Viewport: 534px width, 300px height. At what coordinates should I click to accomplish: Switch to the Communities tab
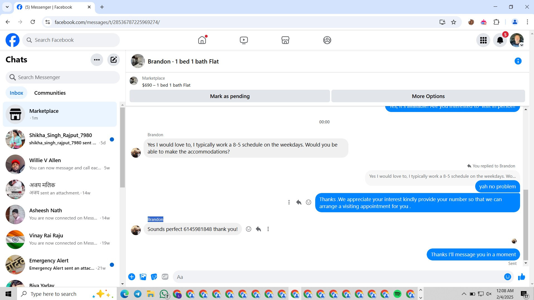(x=50, y=93)
